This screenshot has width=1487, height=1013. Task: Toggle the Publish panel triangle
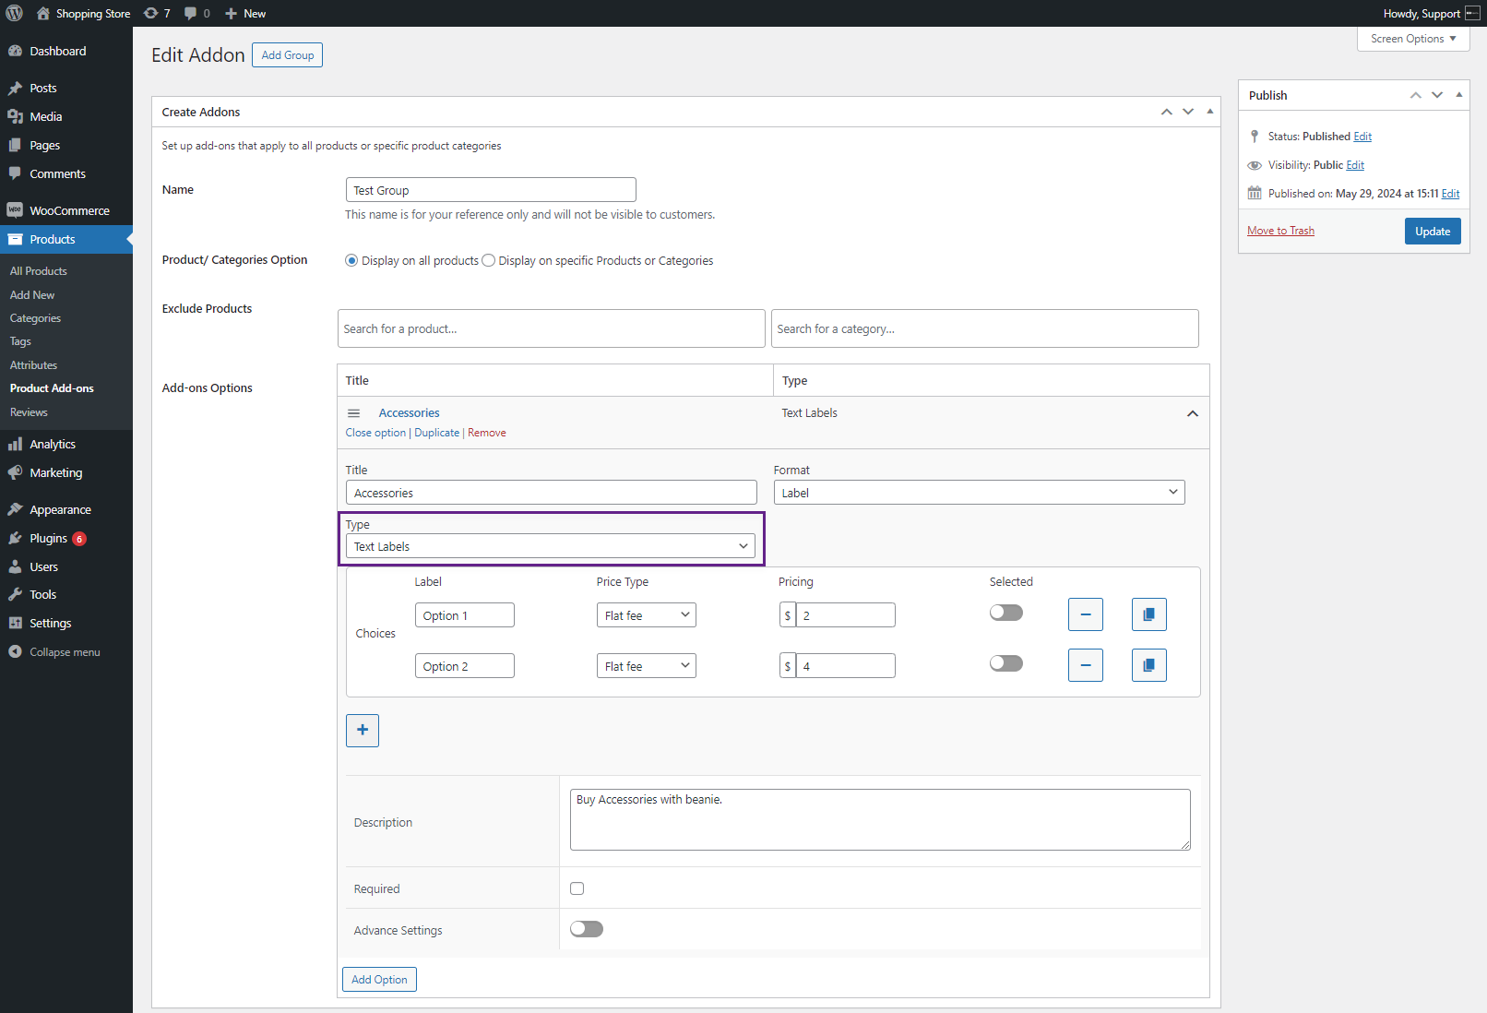(x=1459, y=95)
